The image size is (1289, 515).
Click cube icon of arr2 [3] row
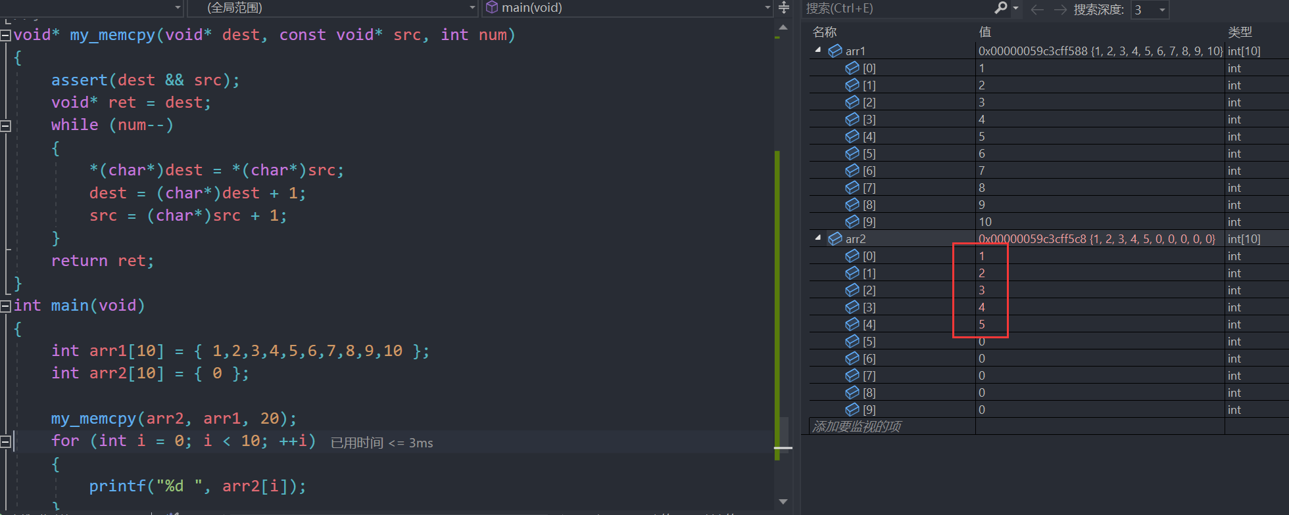pos(852,307)
